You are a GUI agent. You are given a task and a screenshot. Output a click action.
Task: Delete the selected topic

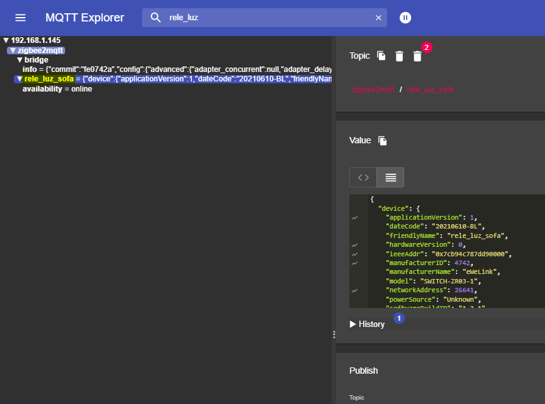(399, 56)
